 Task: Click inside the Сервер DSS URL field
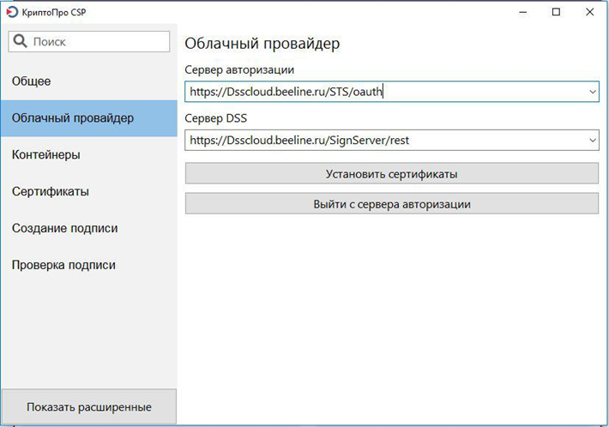(386, 140)
